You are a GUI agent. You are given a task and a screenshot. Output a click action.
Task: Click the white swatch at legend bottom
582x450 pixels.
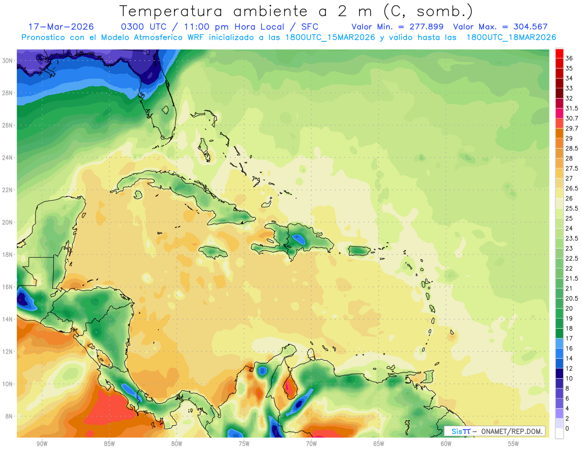559,433
